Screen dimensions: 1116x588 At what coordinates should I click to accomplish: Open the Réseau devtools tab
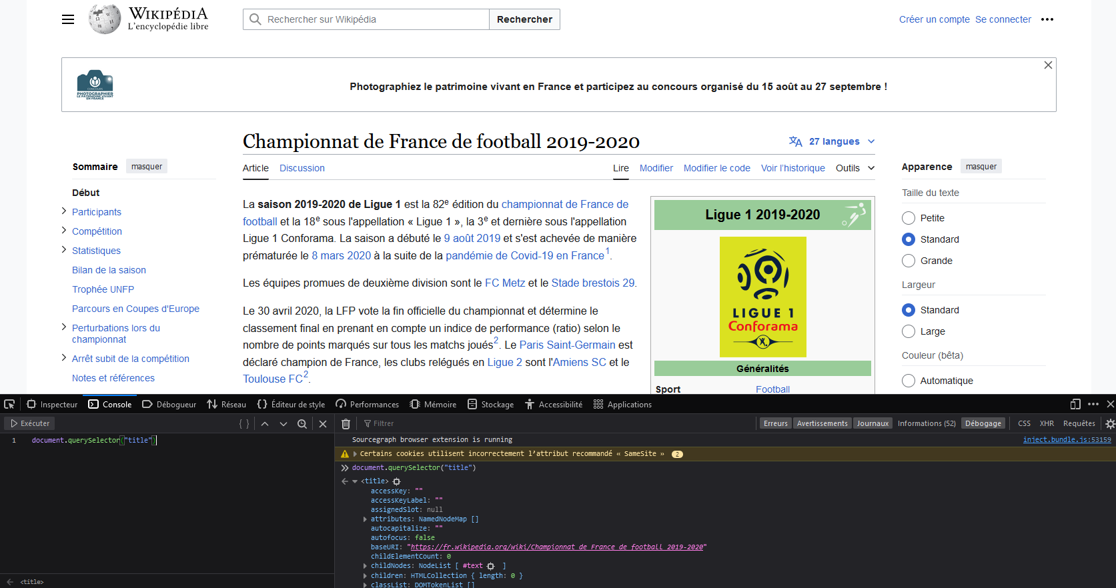(227, 404)
